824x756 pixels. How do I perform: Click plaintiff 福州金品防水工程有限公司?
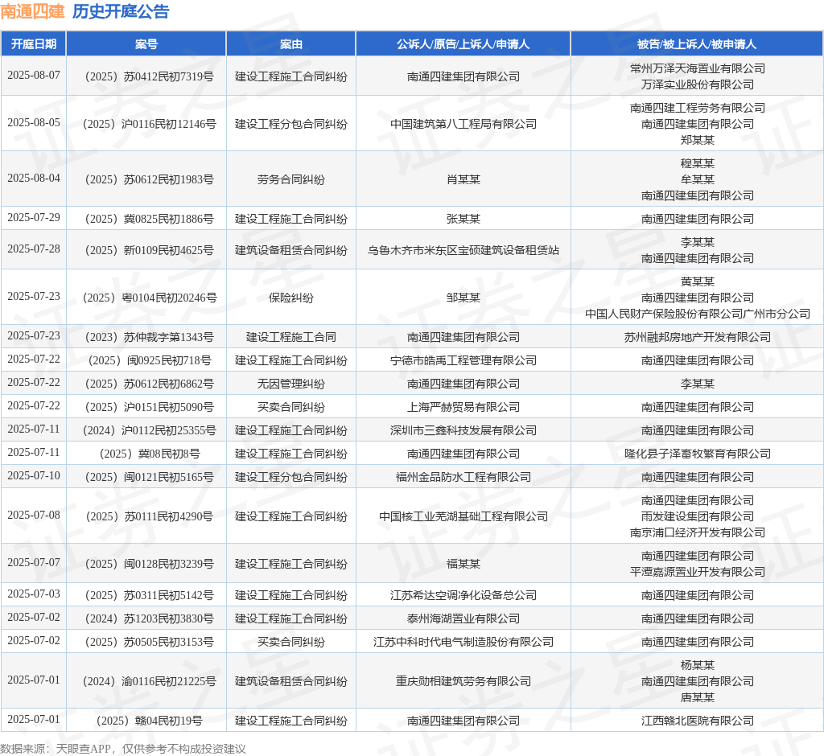463,477
